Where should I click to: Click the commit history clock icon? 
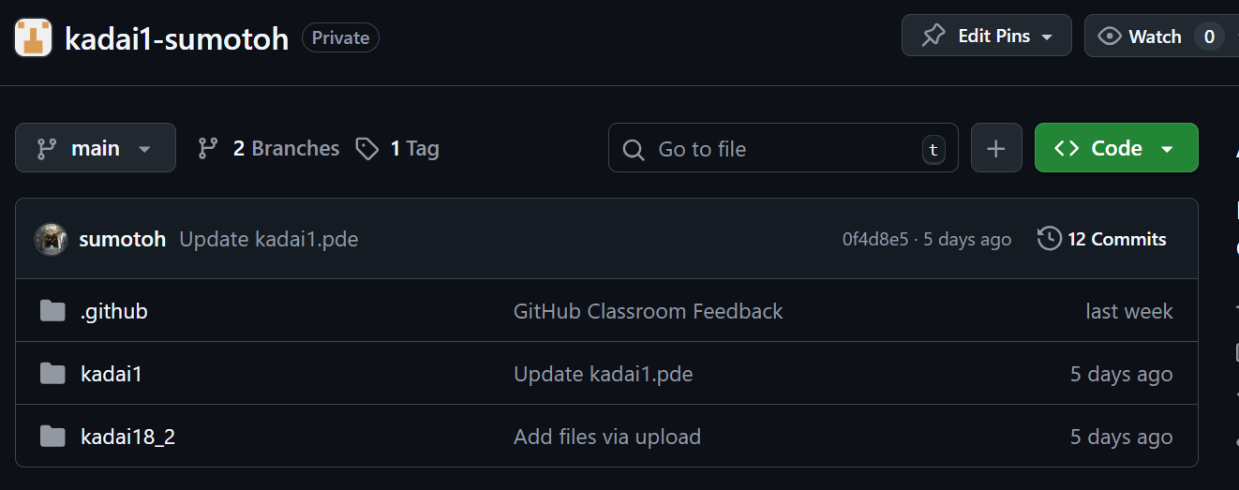[1049, 239]
